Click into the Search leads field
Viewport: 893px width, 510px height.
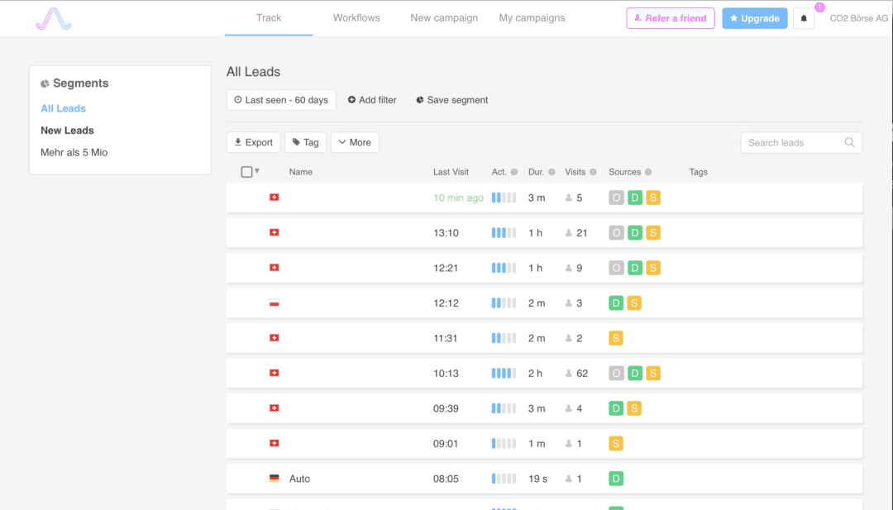[x=790, y=142]
